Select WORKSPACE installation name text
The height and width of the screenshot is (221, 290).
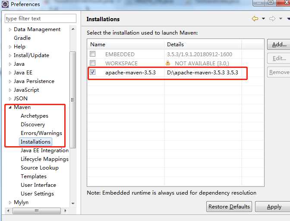(121, 63)
